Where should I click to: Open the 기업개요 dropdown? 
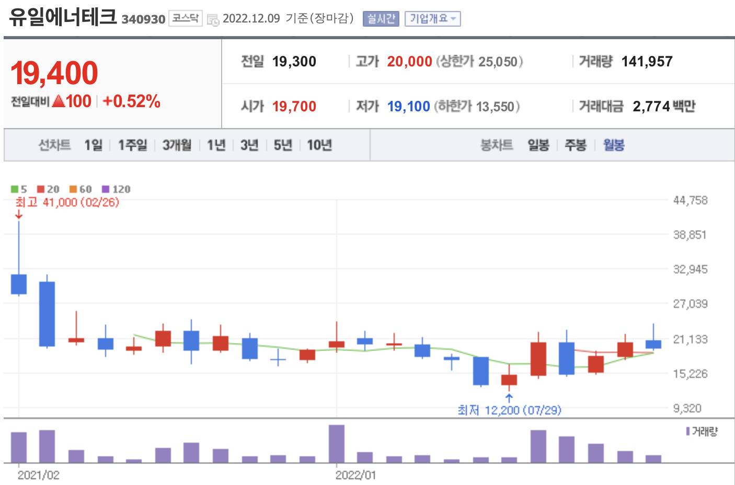tap(432, 19)
